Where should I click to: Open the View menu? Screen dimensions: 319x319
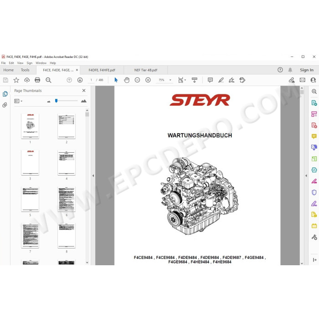pos(20,63)
